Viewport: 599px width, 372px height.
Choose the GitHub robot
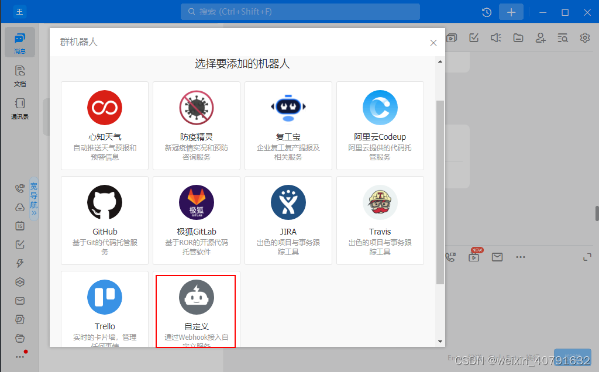(x=105, y=221)
